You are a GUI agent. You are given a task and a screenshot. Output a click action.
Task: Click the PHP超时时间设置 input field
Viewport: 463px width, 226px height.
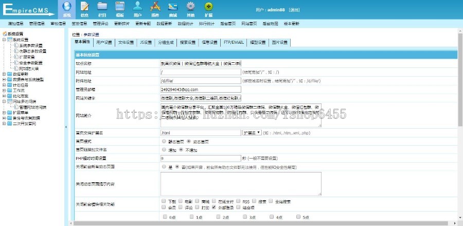(201, 159)
